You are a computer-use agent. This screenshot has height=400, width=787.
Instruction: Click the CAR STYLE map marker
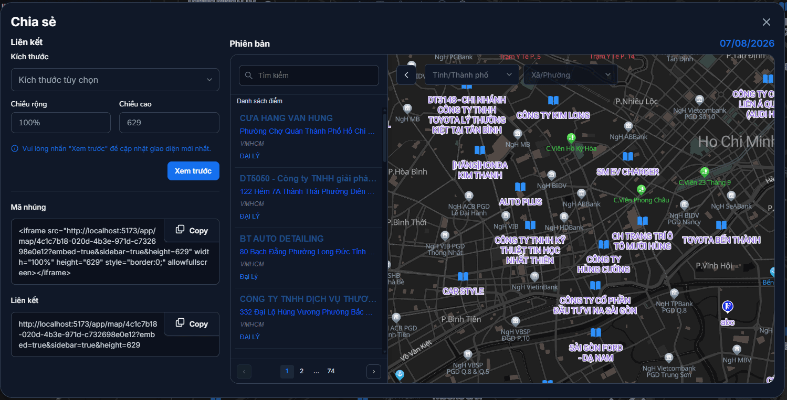point(463,276)
